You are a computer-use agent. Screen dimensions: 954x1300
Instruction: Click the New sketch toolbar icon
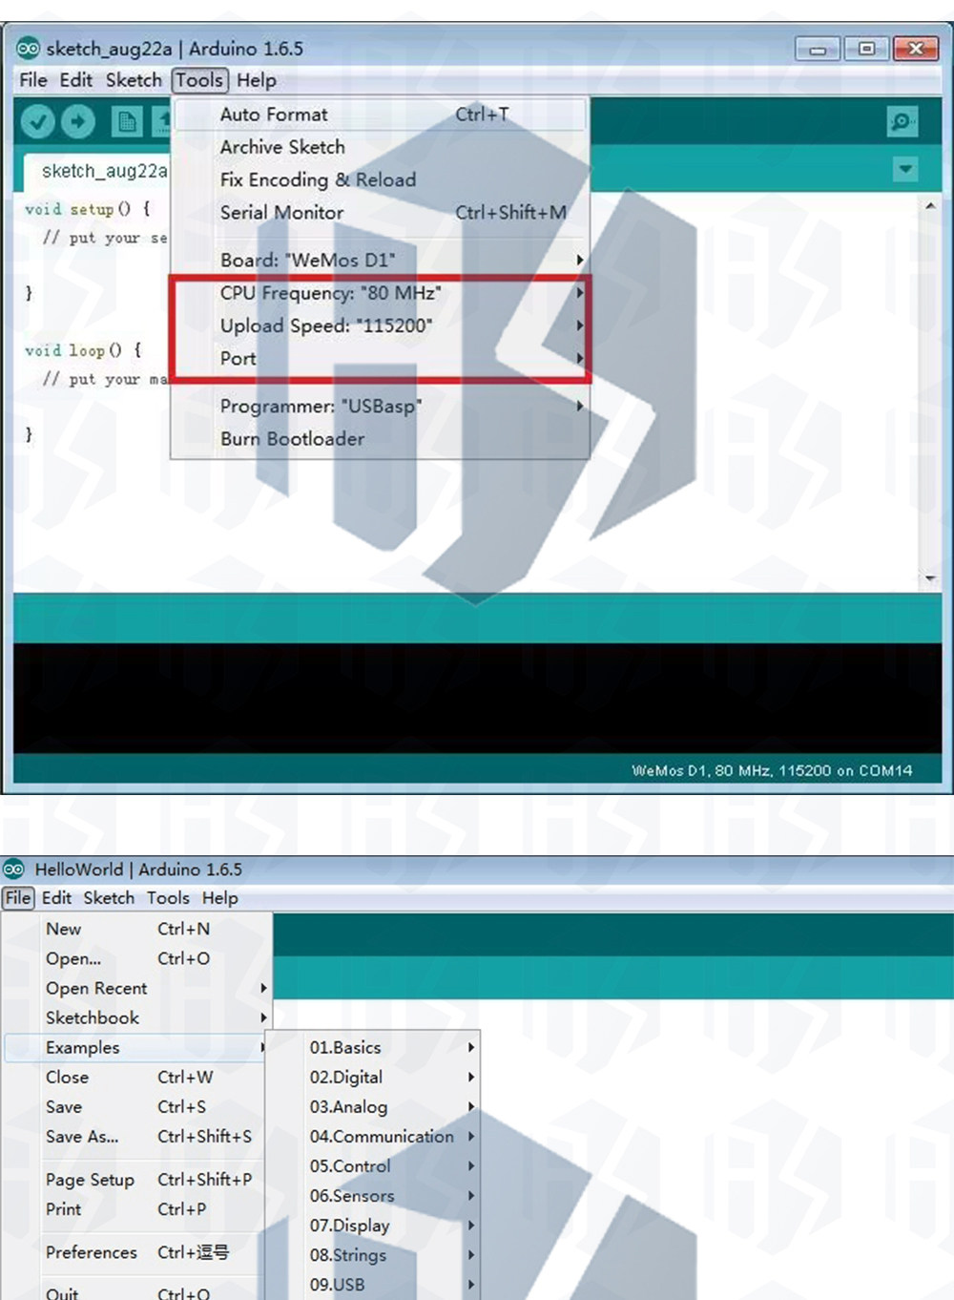127,121
